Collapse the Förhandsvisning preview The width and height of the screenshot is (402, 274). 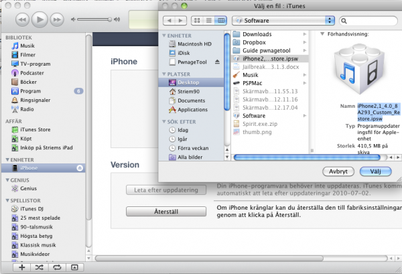pos(322,34)
